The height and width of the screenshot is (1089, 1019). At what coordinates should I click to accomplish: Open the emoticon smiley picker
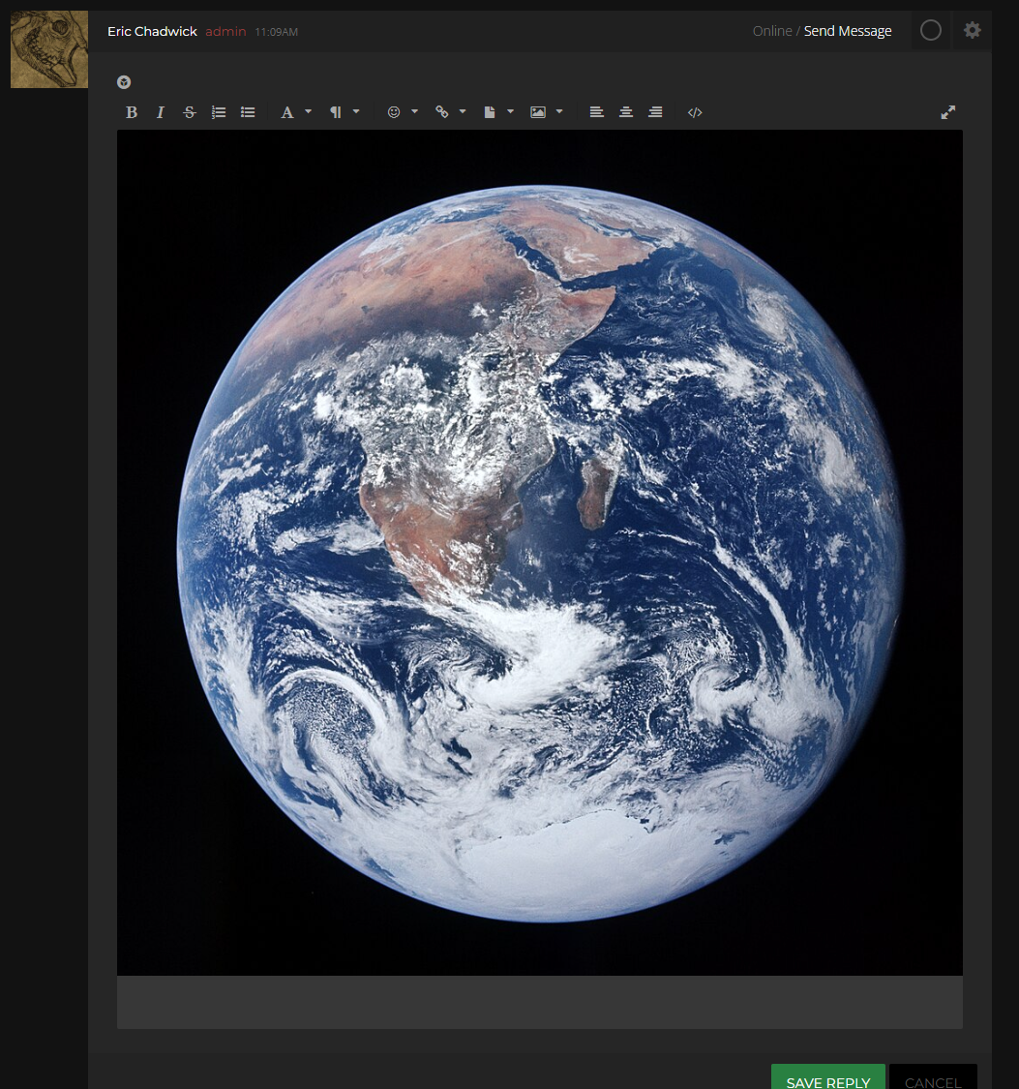pos(394,112)
